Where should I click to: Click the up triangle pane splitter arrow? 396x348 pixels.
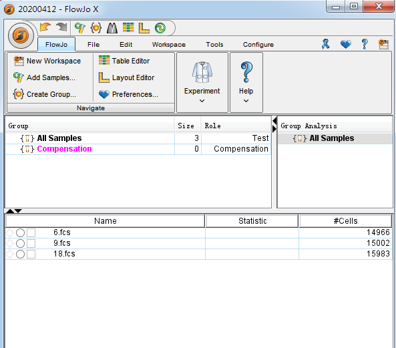tap(10, 211)
